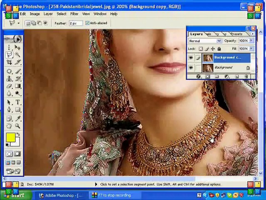Switch to Standard edit mode
The height and width of the screenshot is (200, 266).
(x=9, y=154)
